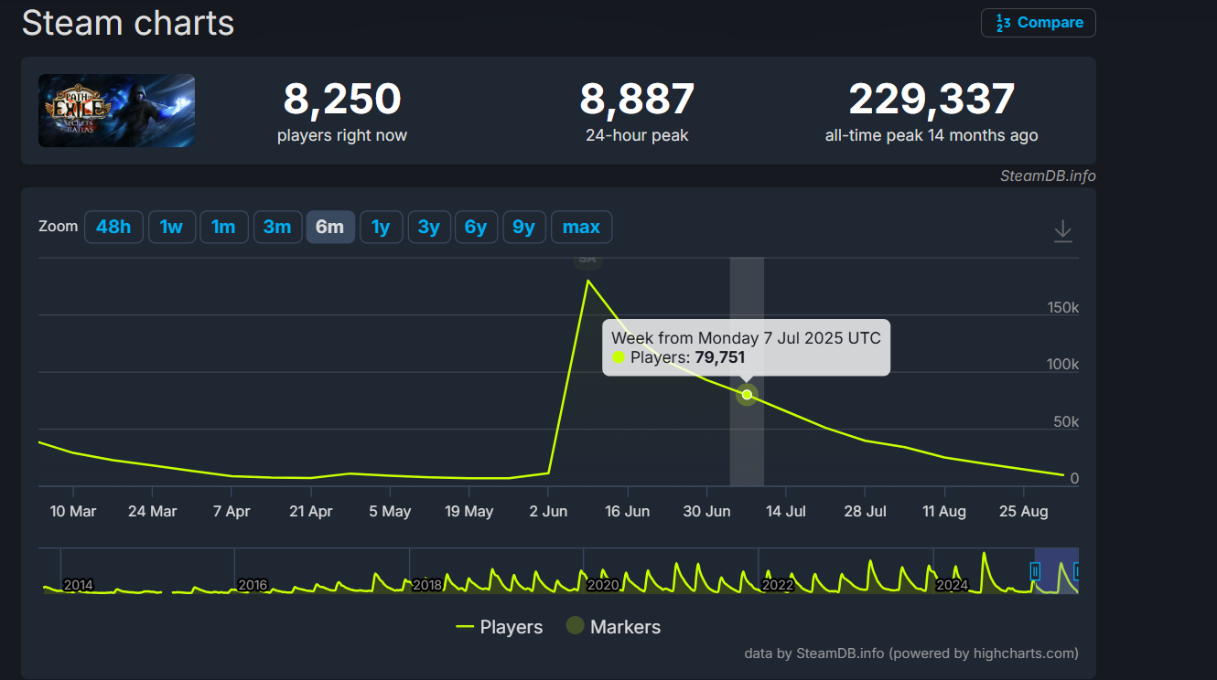Click the left navigator range handle

[x=1035, y=571]
